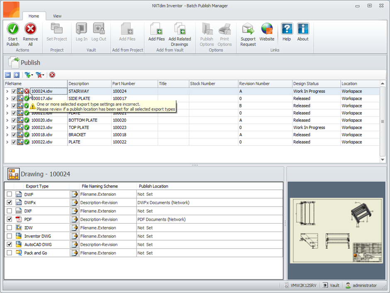Click collapse all rows minus icon
The width and height of the screenshot is (390, 293).
8,75
